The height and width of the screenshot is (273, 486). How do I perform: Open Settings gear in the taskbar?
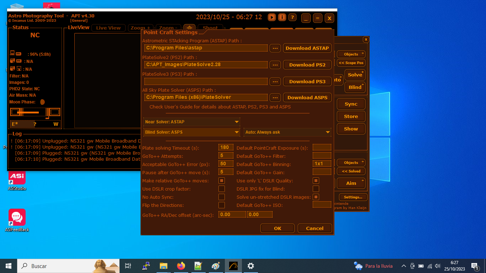(x=250, y=266)
